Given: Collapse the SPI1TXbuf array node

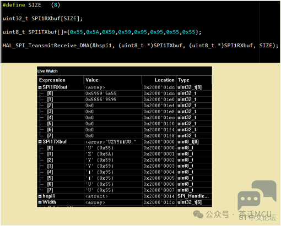Looking at the screenshot, I should pos(40,142).
